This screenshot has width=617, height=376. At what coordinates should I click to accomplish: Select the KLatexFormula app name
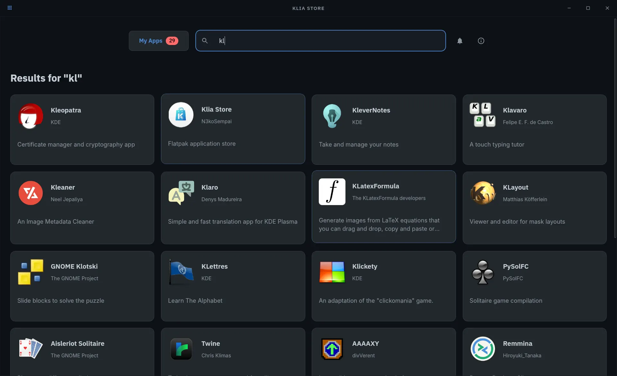tap(376, 186)
